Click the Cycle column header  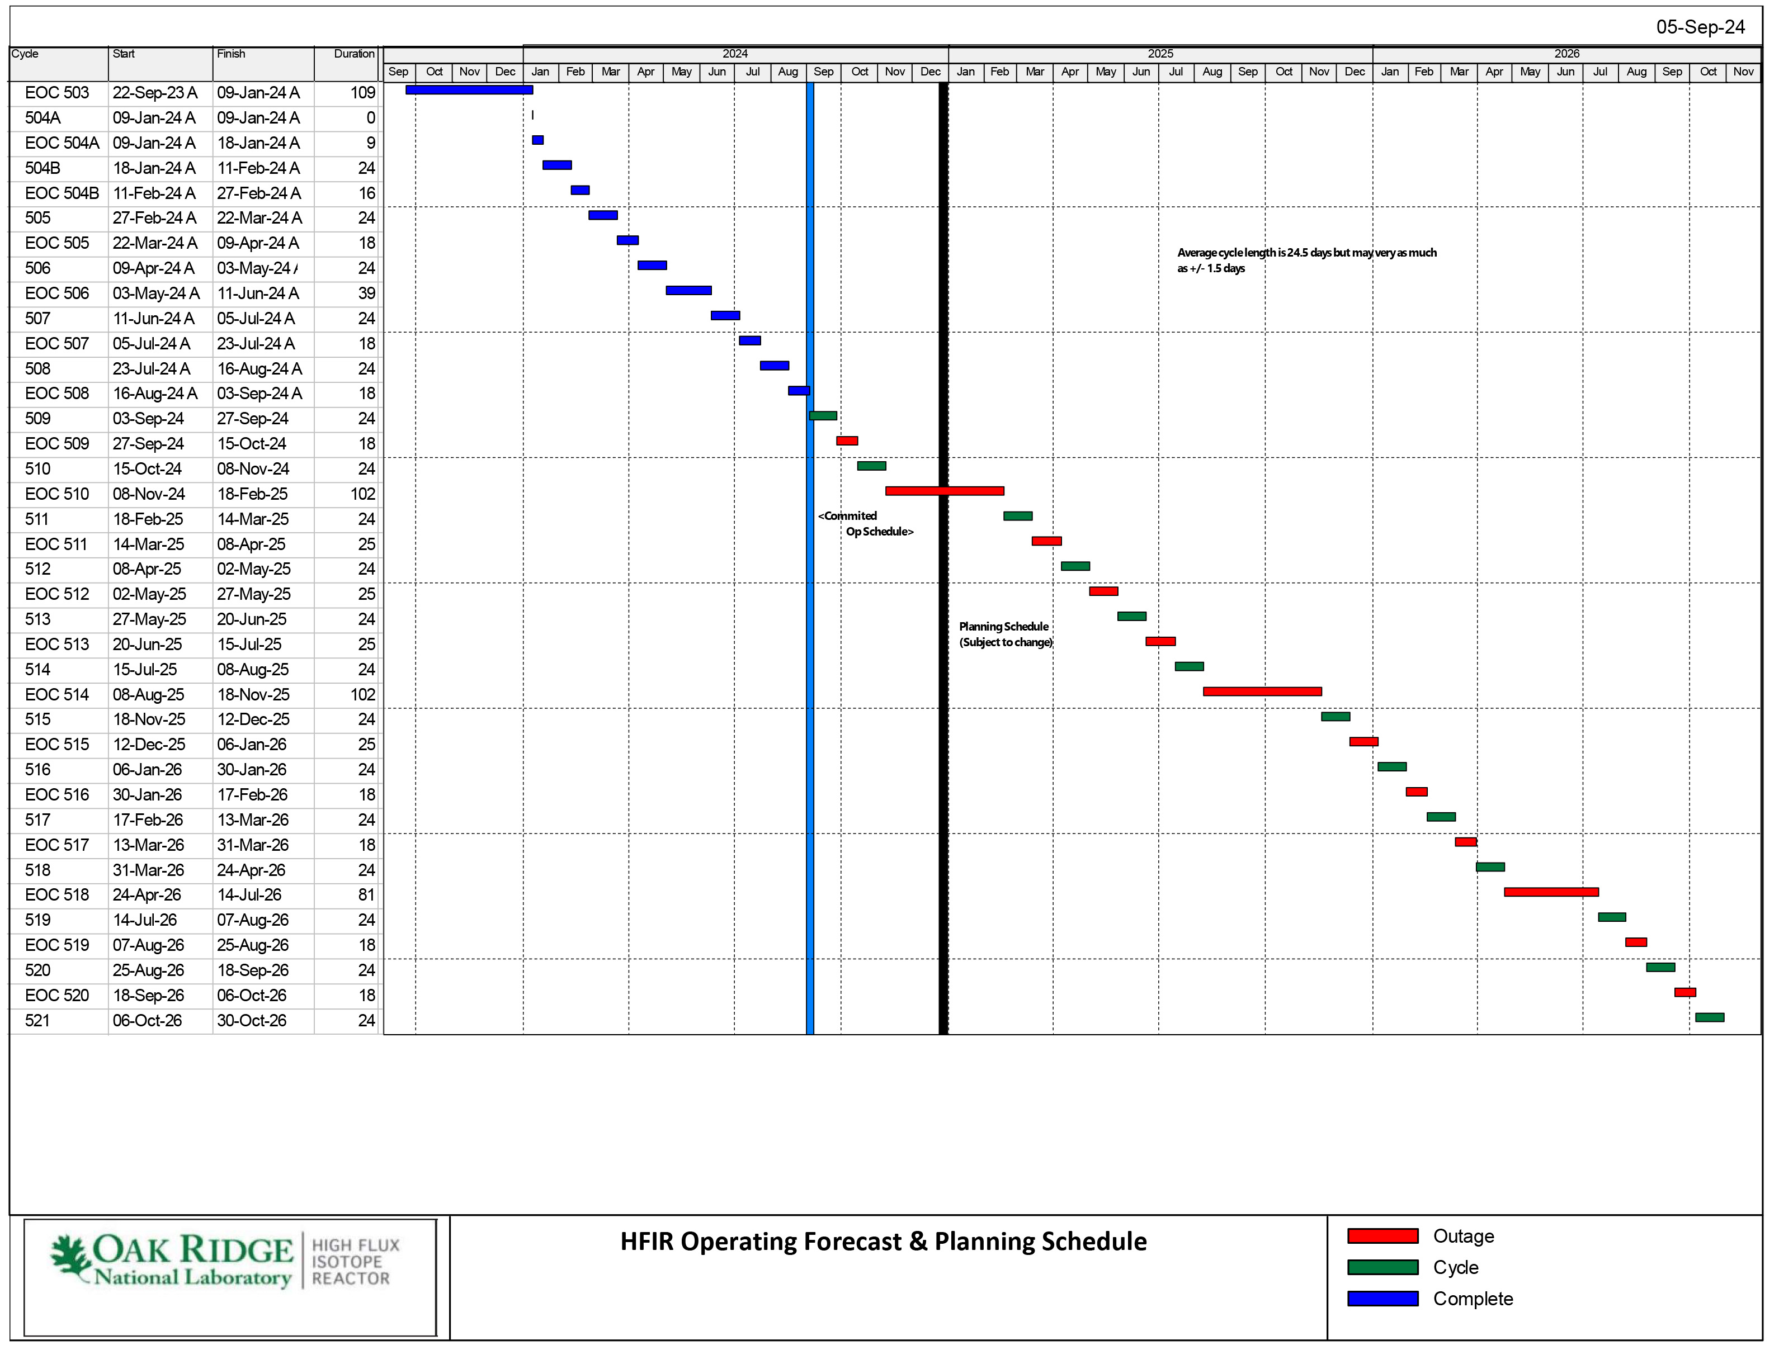pyautogui.click(x=25, y=54)
